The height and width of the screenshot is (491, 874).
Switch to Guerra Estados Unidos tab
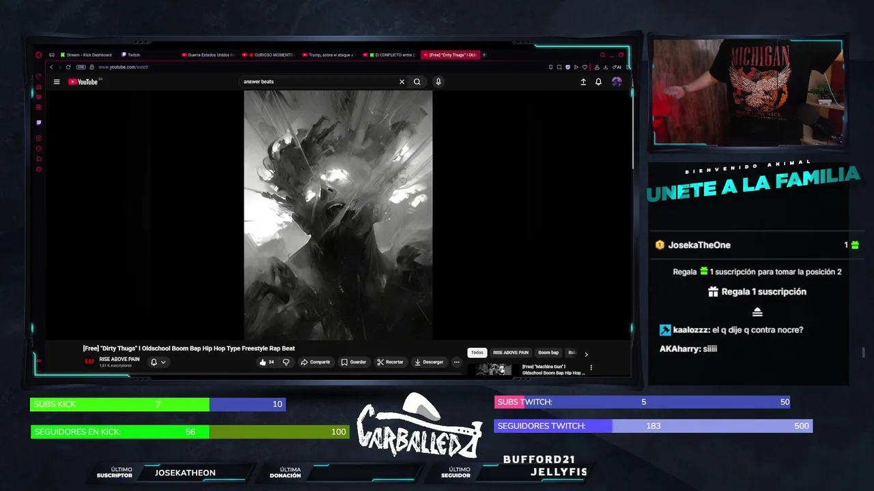click(208, 55)
